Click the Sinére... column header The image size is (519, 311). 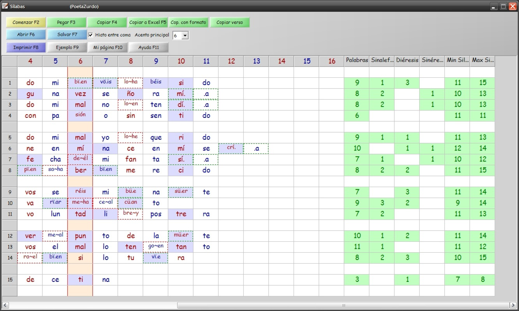click(x=432, y=60)
